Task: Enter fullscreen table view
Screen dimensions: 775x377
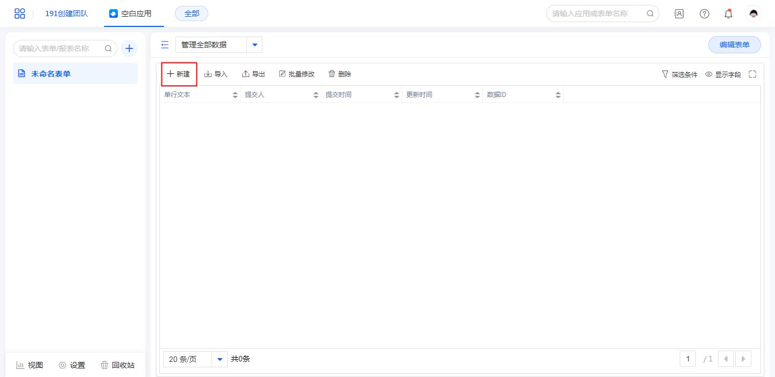Action: pyautogui.click(x=752, y=74)
